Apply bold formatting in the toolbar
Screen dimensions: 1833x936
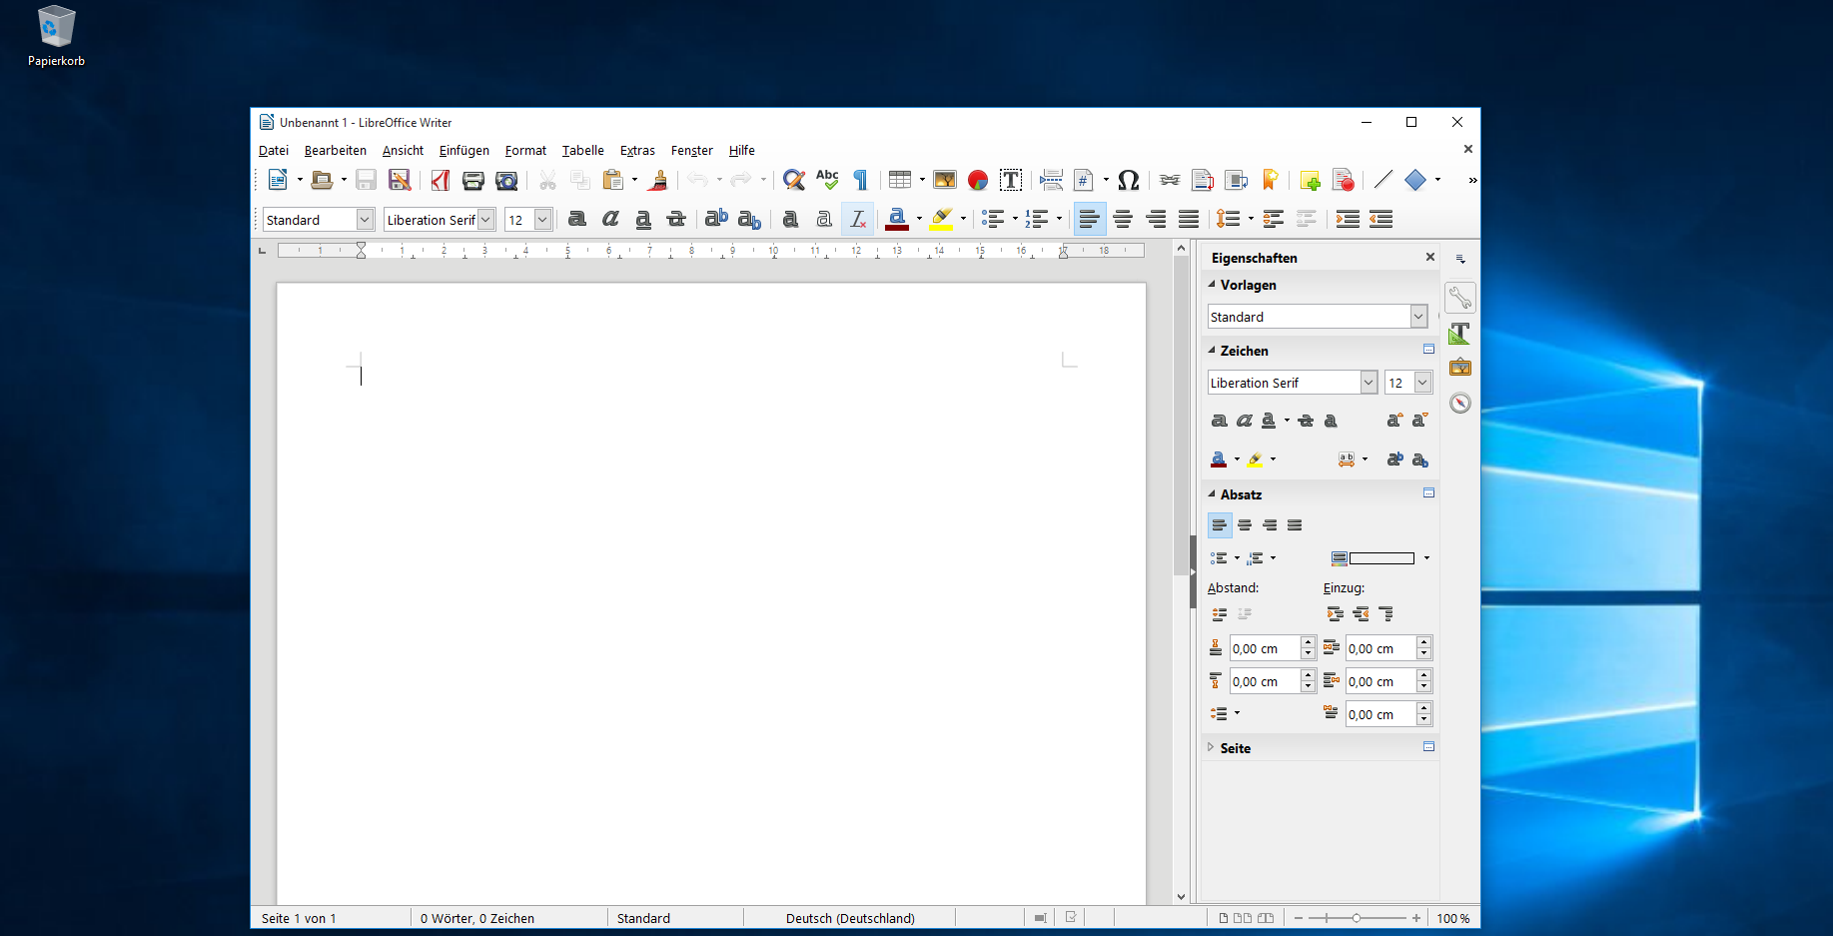(577, 219)
